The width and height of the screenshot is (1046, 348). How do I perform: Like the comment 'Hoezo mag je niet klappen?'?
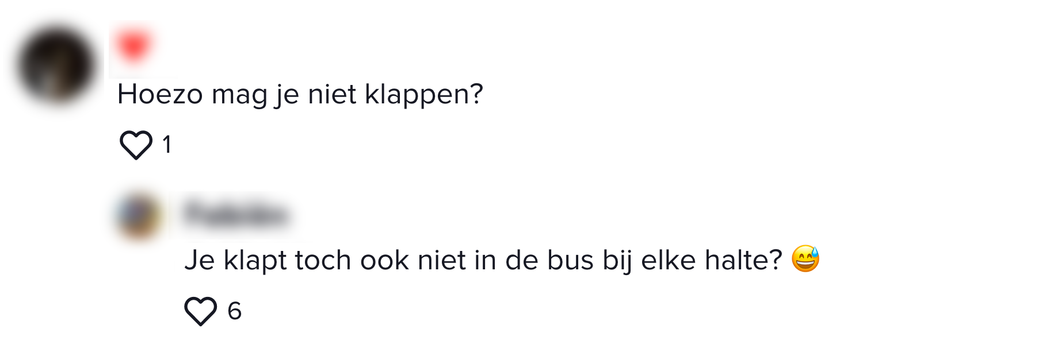click(137, 145)
